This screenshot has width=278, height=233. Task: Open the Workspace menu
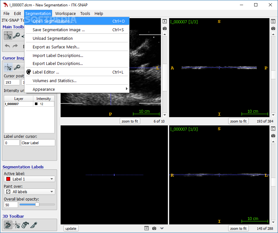[x=65, y=13]
